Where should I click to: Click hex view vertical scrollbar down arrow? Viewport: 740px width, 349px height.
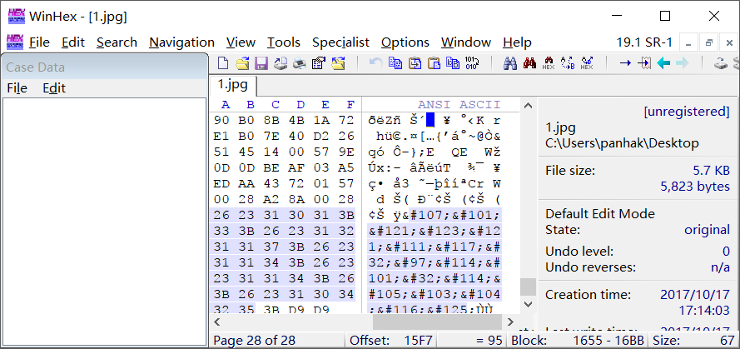pos(529,304)
